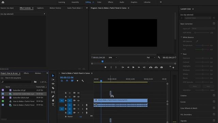Click Mark Out button
Image resolution: width=218 pixels, height=123 pixels.
coord(116,67)
